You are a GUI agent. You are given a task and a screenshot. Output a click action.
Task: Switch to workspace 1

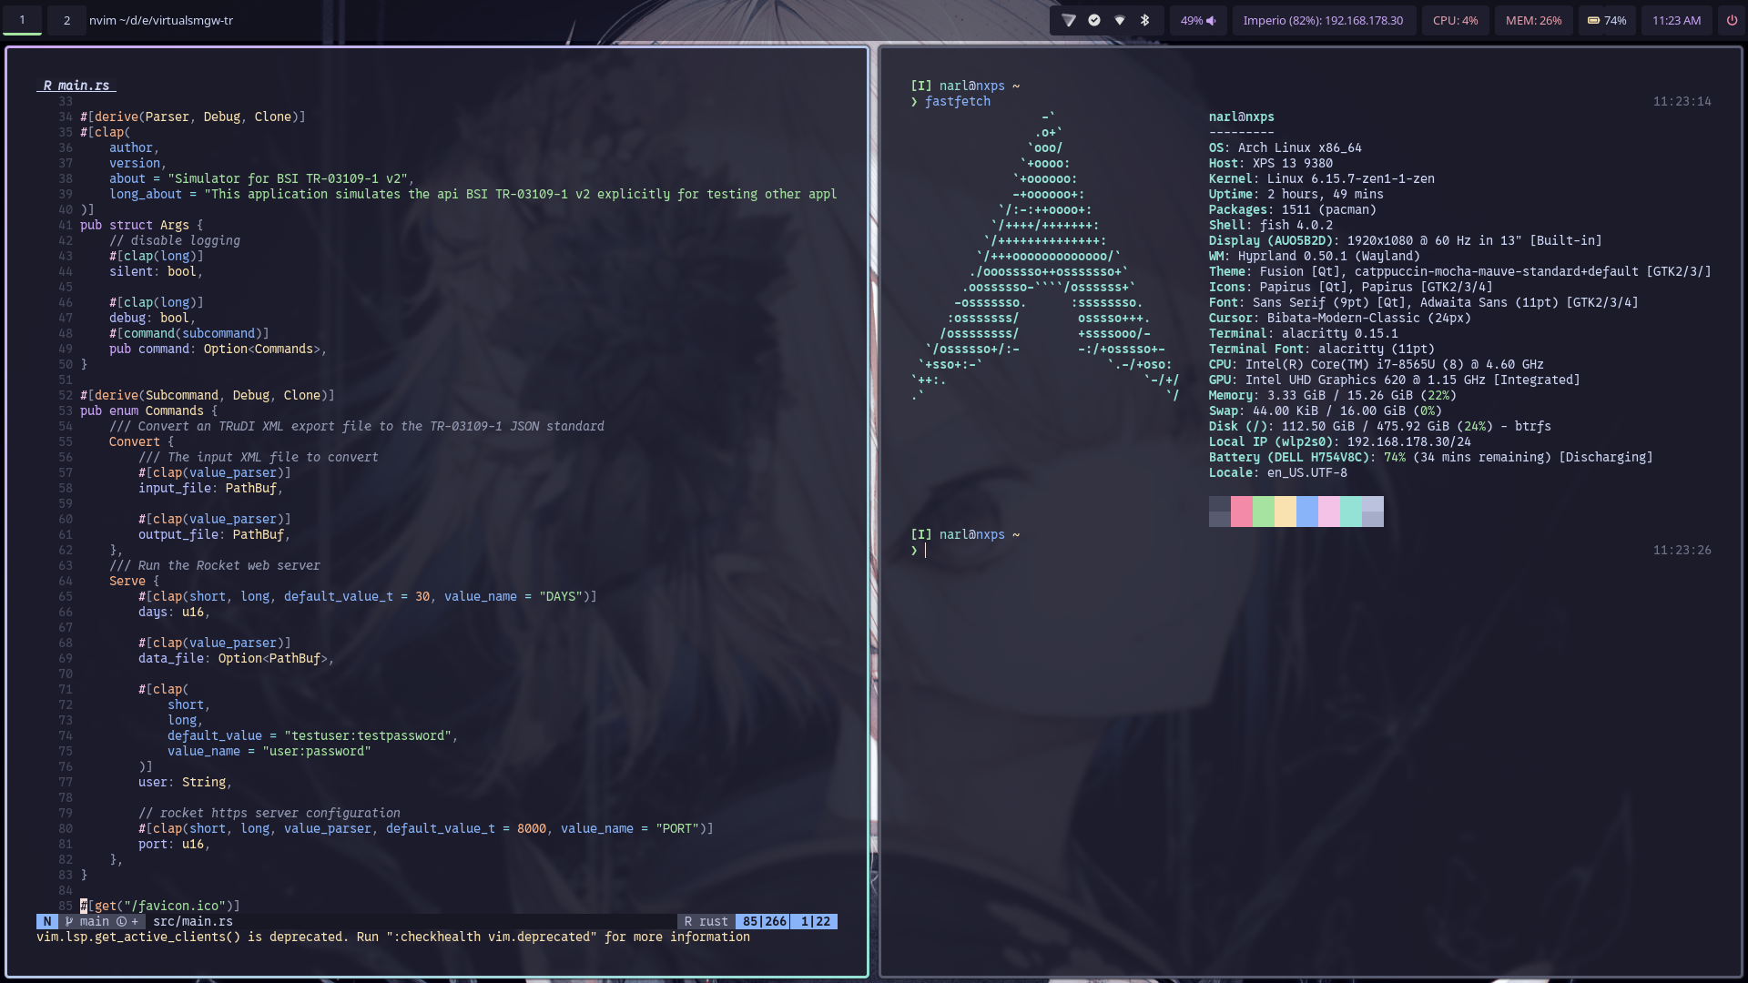(23, 20)
